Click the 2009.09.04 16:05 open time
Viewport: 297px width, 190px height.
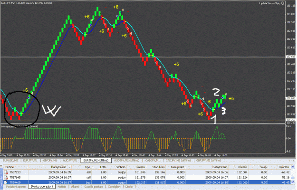click(60, 172)
